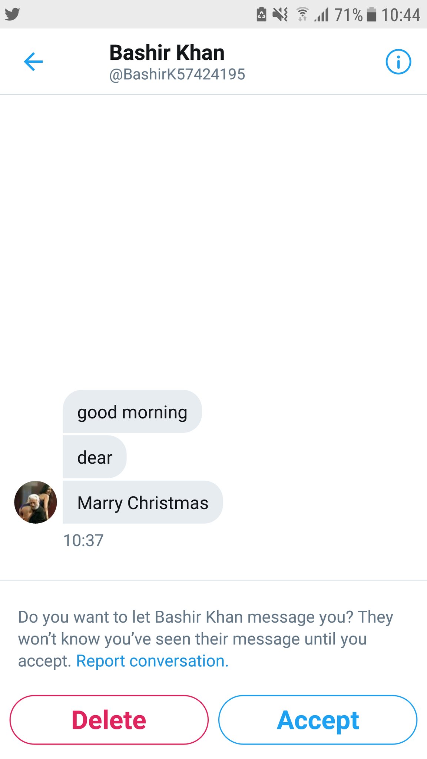The width and height of the screenshot is (427, 759).
Task: Tap Bashir Khan's profile picture
Action: [x=36, y=502]
